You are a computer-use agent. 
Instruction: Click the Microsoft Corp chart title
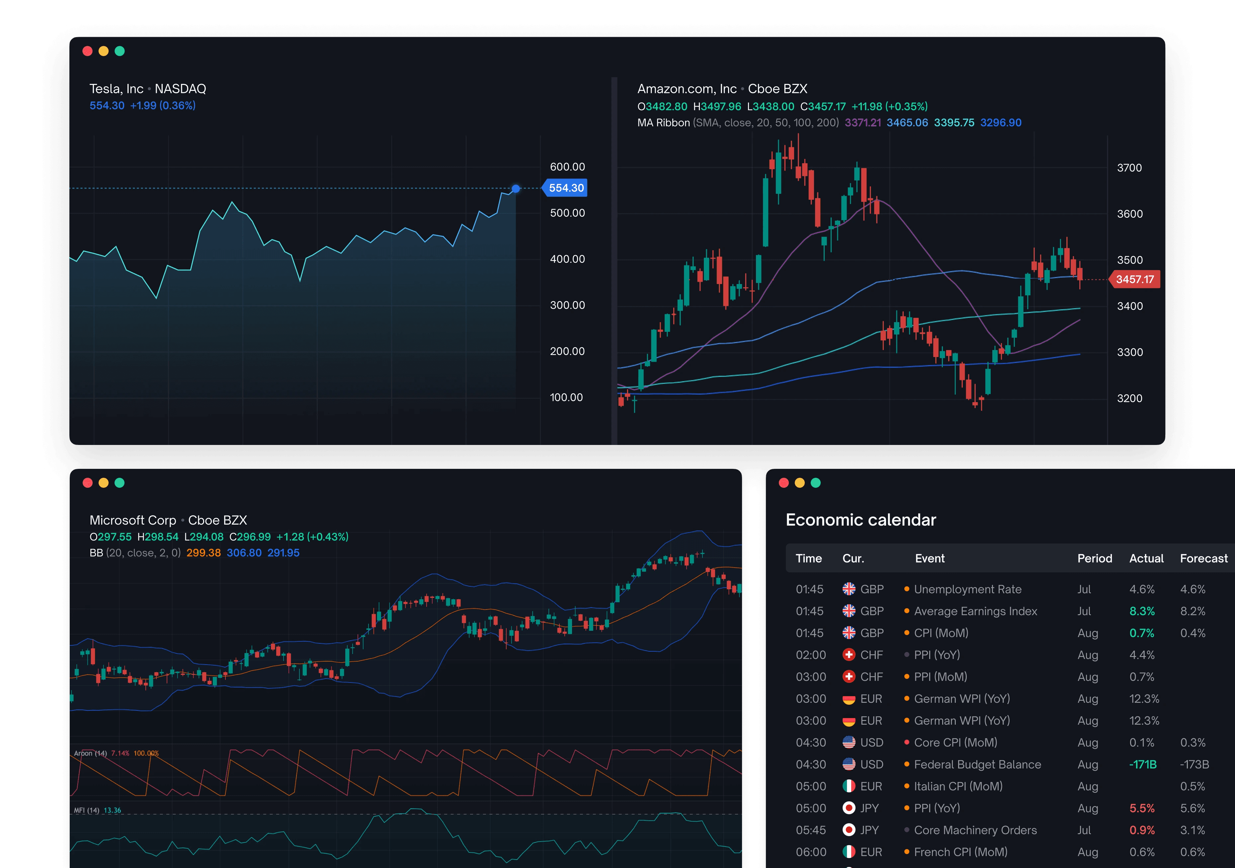point(133,520)
